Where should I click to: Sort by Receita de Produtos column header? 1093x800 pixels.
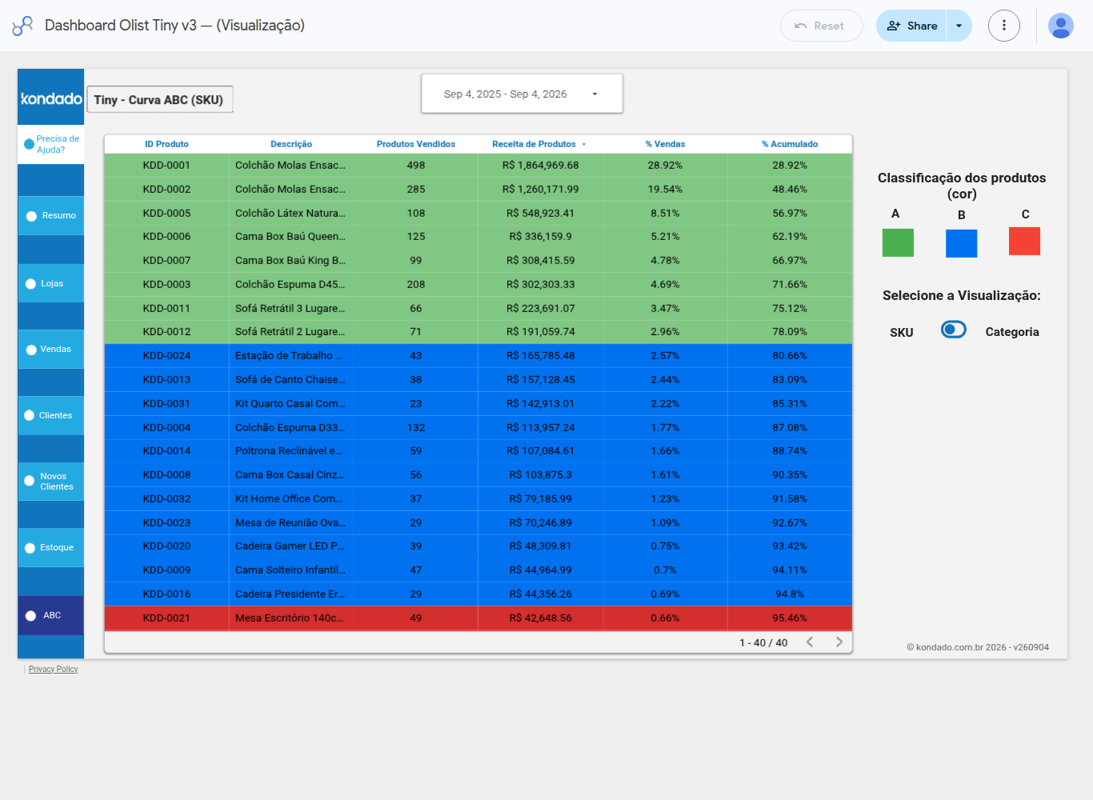click(534, 144)
